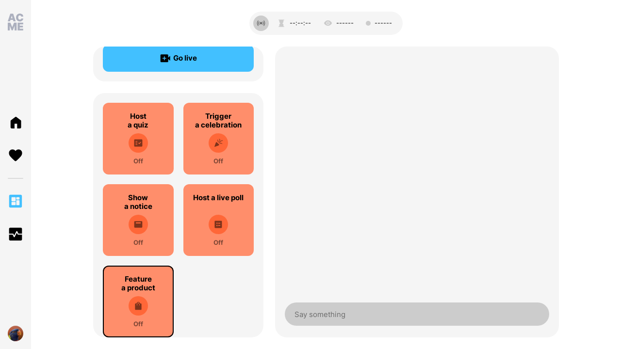Open the Home icon in sidebar
Viewport: 621px width, 349px height.
16,123
